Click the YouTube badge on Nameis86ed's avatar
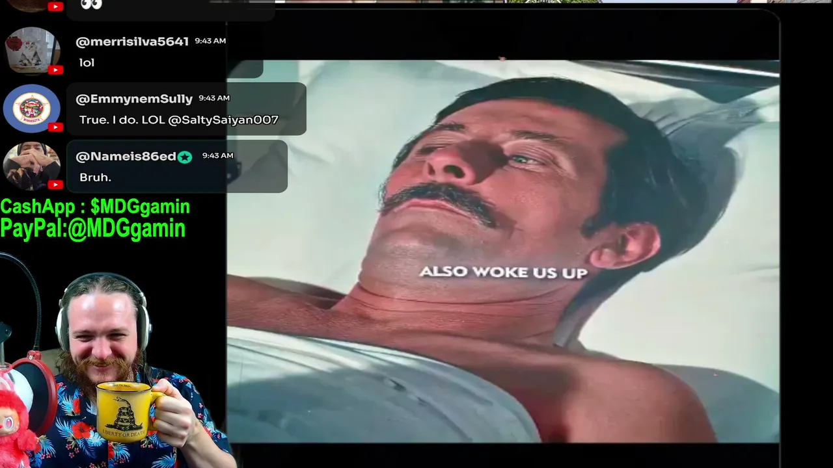Screen dimensions: 833x468 tap(55, 185)
